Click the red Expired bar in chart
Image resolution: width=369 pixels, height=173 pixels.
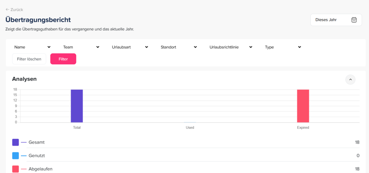(303, 106)
